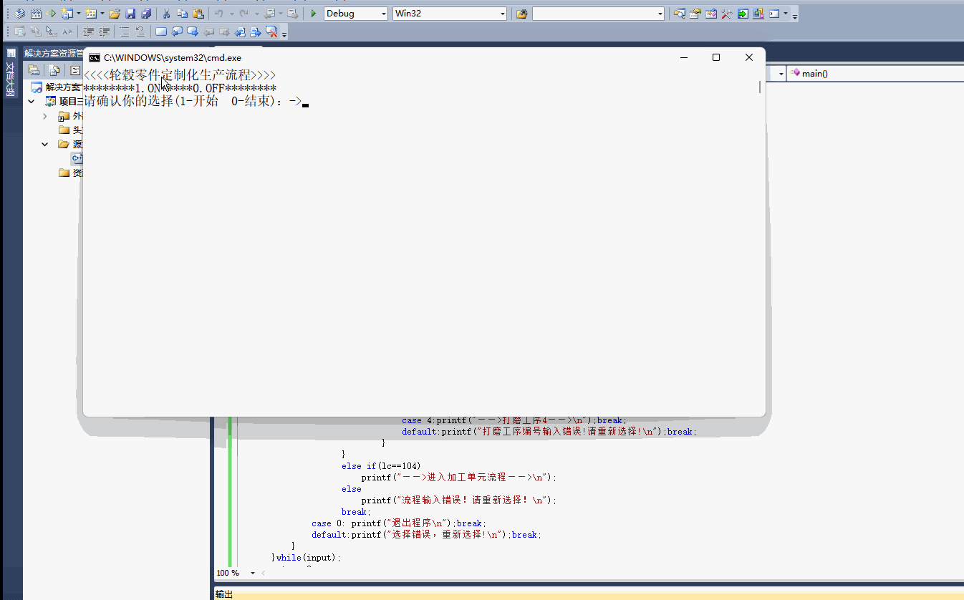Viewport: 964px width, 600px height.
Task: Maximize the cmd.exe console window
Action: click(715, 57)
